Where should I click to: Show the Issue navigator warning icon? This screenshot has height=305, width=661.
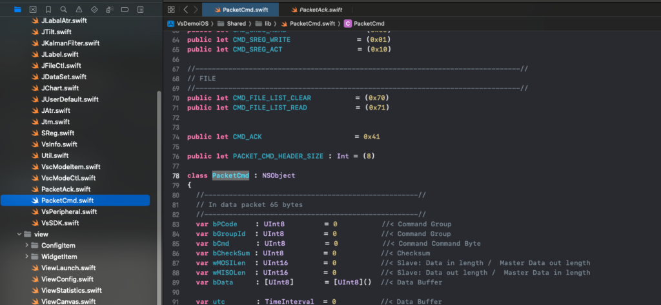(79, 10)
